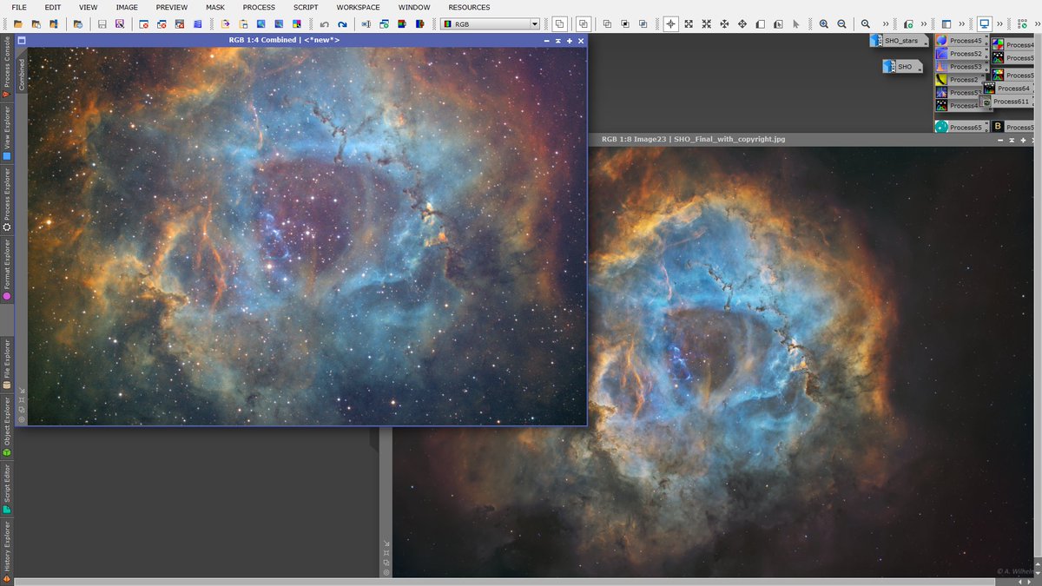Open the VIEW menu
Viewport: 1042px width, 586px height.
click(x=89, y=7)
